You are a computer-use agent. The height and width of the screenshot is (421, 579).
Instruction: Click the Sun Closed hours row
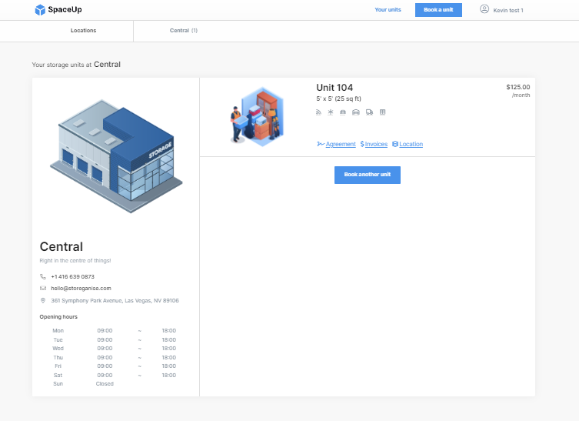point(83,383)
